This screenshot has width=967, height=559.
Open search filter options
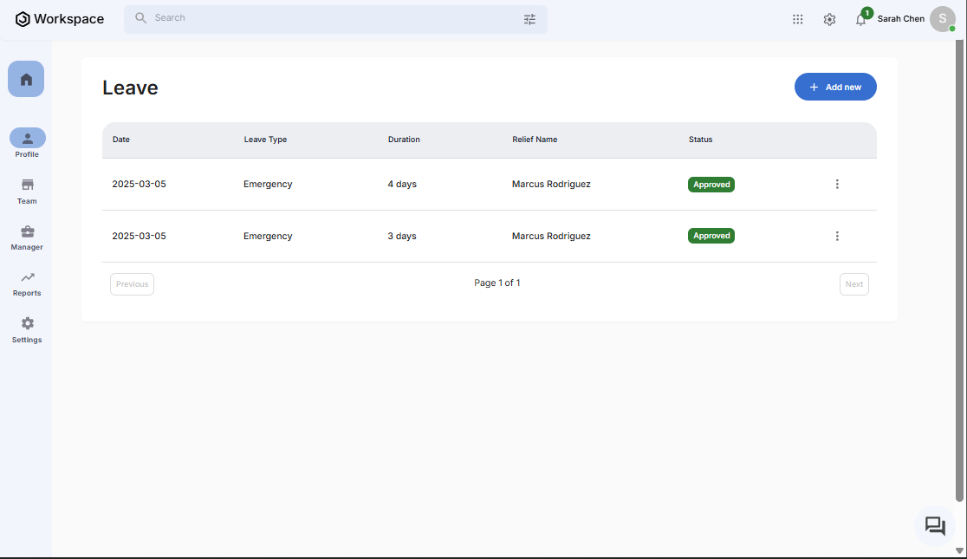point(529,19)
